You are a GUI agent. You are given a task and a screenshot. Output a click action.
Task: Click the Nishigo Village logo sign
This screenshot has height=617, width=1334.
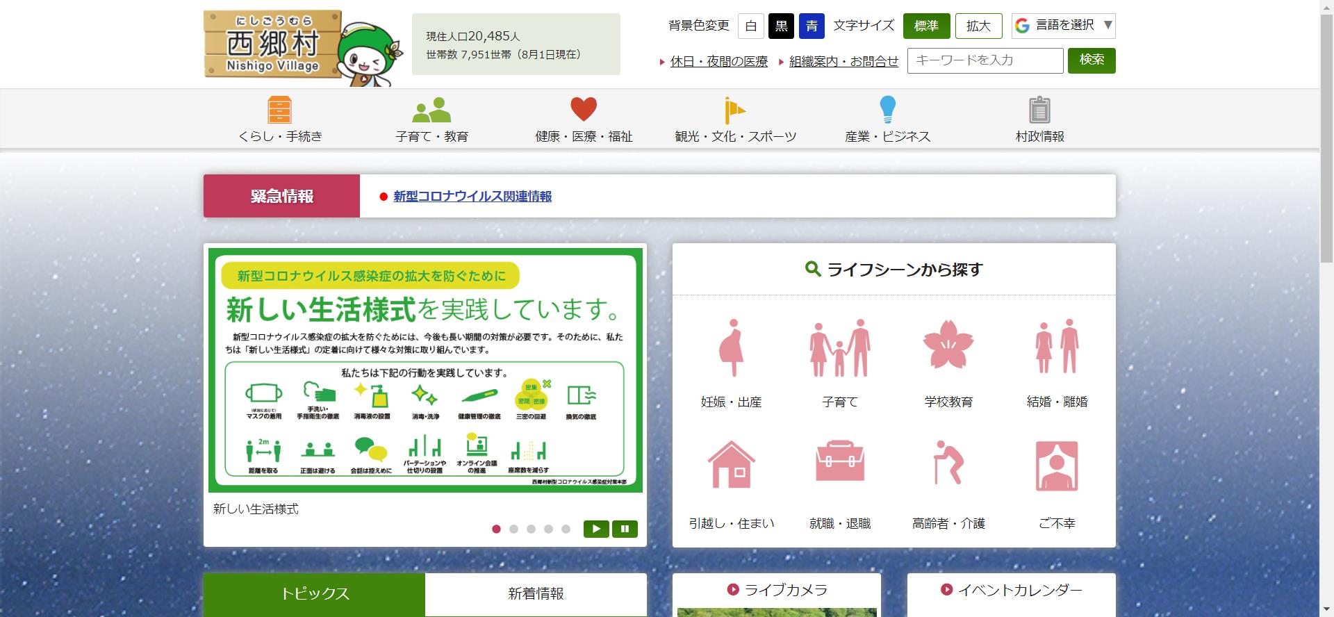272,44
